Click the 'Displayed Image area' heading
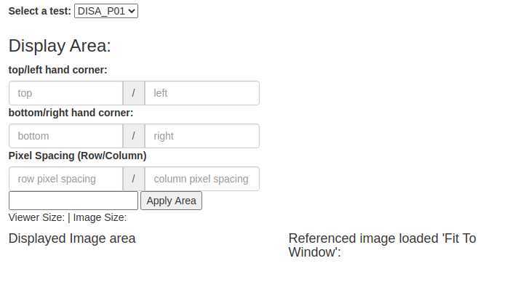515x290 pixels. [x=72, y=238]
